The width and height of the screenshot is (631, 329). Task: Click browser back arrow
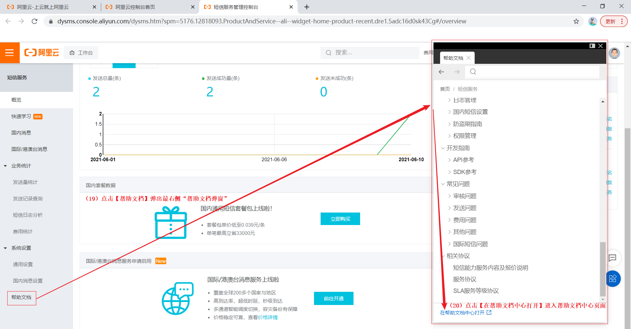(x=8, y=21)
